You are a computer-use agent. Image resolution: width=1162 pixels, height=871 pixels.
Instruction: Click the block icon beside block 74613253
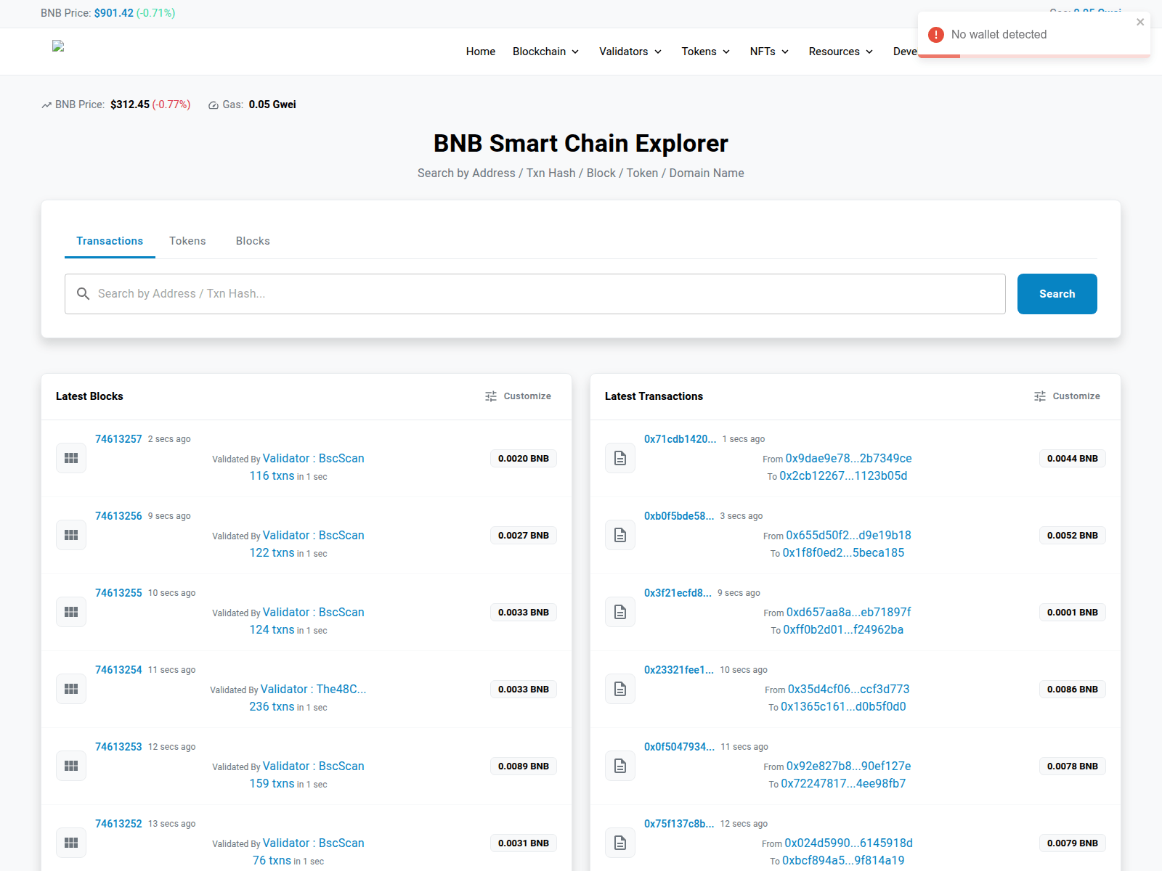71,766
